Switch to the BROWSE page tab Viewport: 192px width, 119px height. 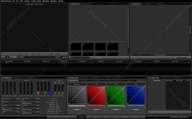62,117
